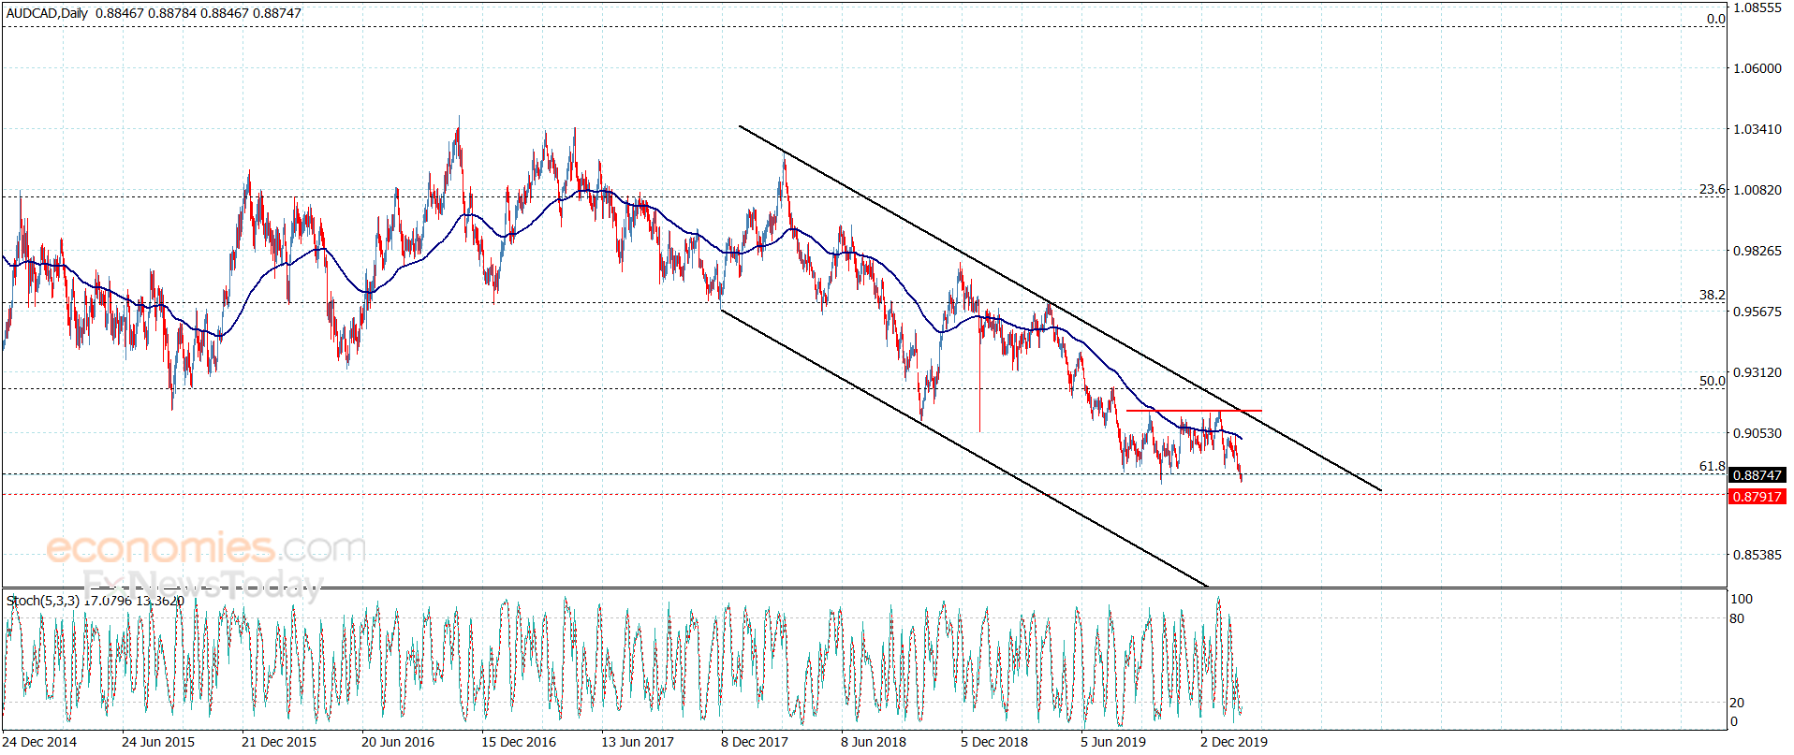Click the 0.95675 price axis label
Viewport: 1794px width, 755px height.
tap(1757, 312)
